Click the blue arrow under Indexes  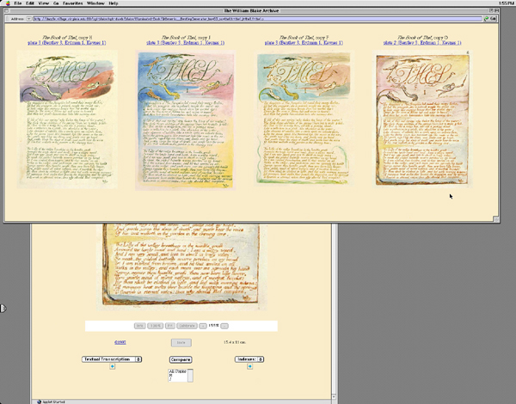[249, 366]
